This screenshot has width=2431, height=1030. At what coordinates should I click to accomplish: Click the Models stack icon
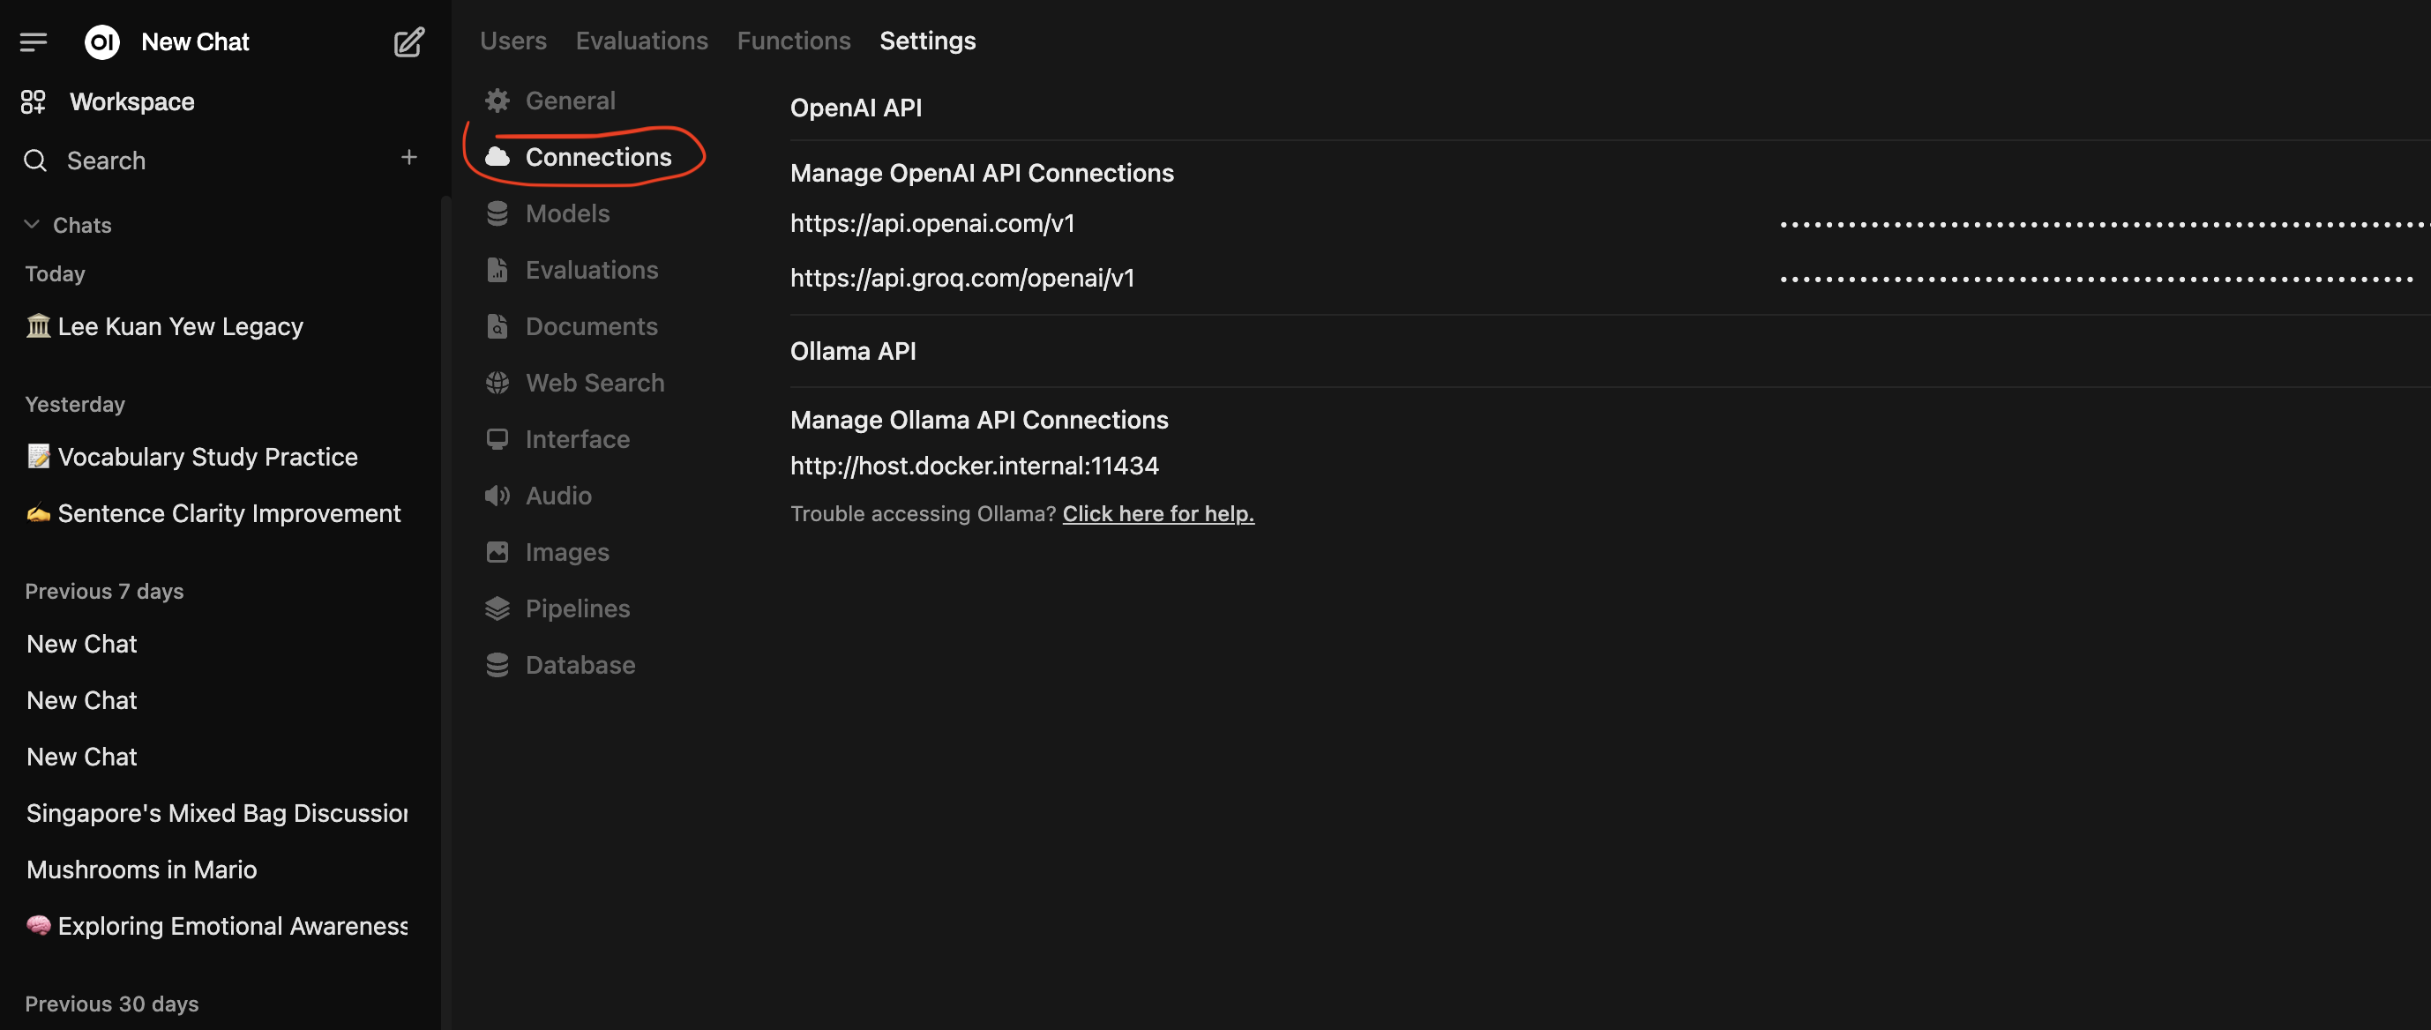coord(497,213)
